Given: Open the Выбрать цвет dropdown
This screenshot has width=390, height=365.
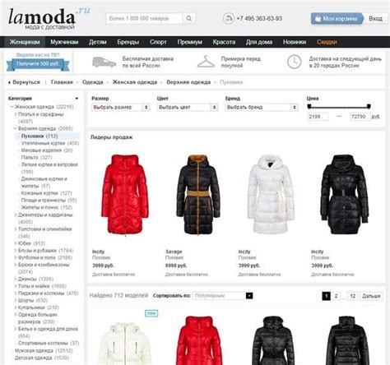Looking at the screenshot, I should (188, 107).
